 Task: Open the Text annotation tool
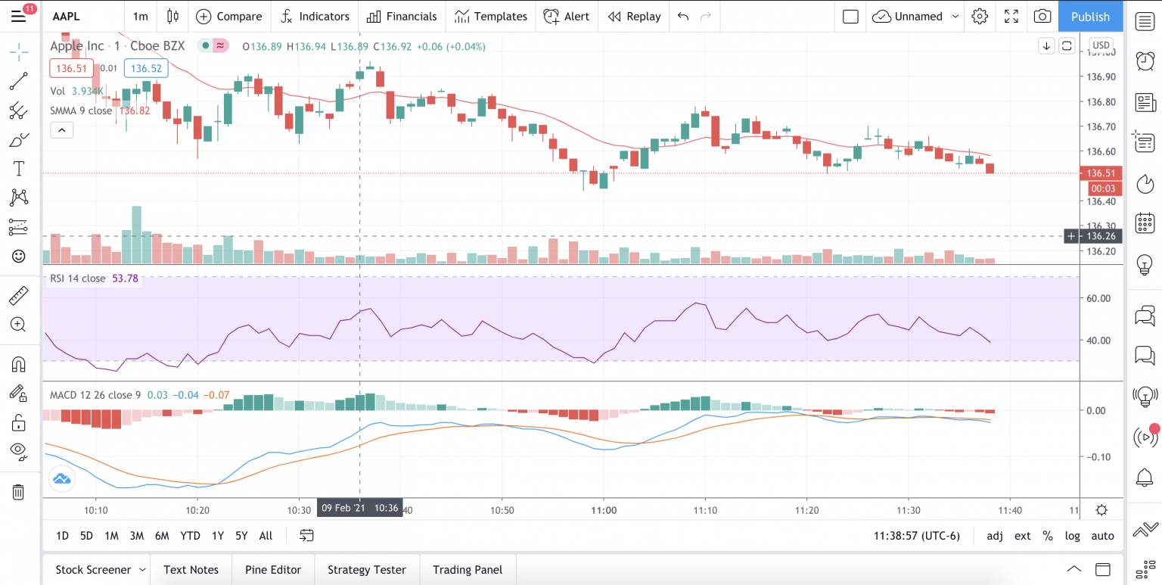(19, 168)
